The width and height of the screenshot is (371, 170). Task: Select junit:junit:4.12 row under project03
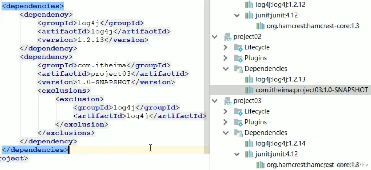[290, 154]
